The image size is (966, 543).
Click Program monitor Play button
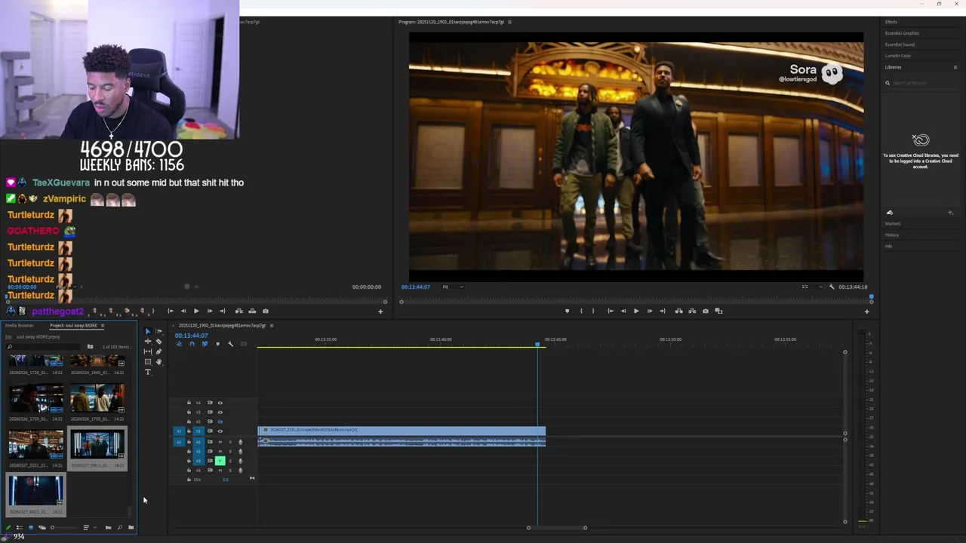(636, 311)
